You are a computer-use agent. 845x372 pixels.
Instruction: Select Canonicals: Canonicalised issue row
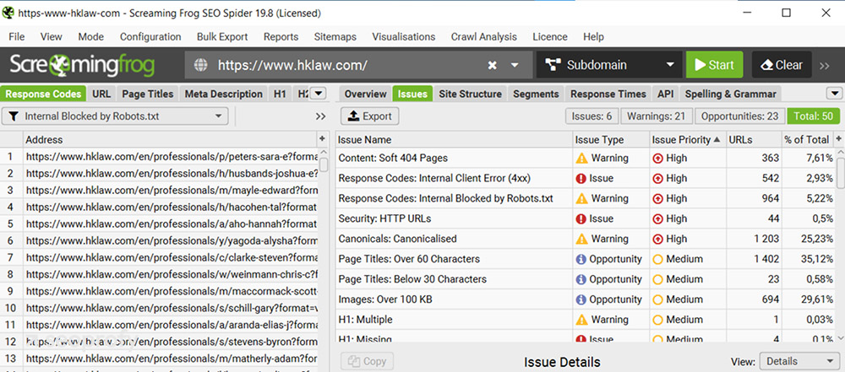[x=585, y=239]
